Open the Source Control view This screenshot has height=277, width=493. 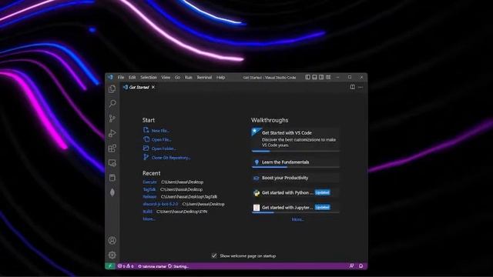coord(112,118)
